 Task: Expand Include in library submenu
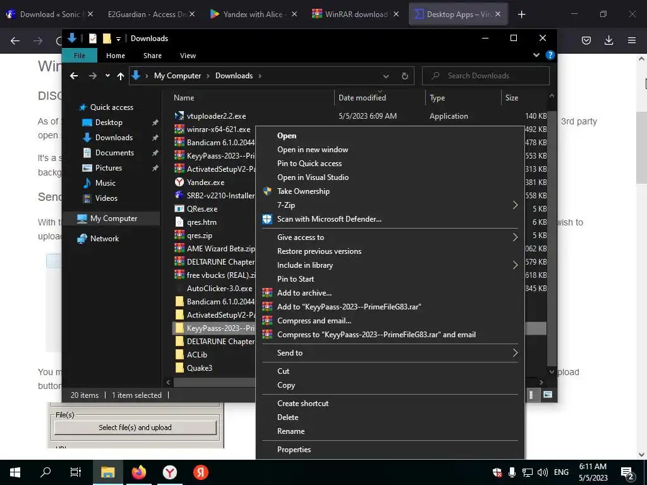390,265
